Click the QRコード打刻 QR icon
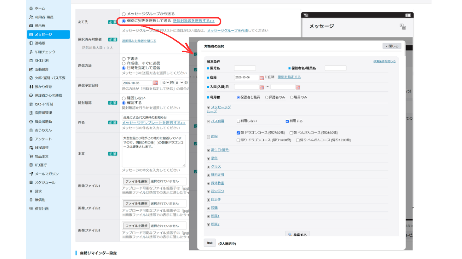Screen dimensions: 462x259 (31, 104)
